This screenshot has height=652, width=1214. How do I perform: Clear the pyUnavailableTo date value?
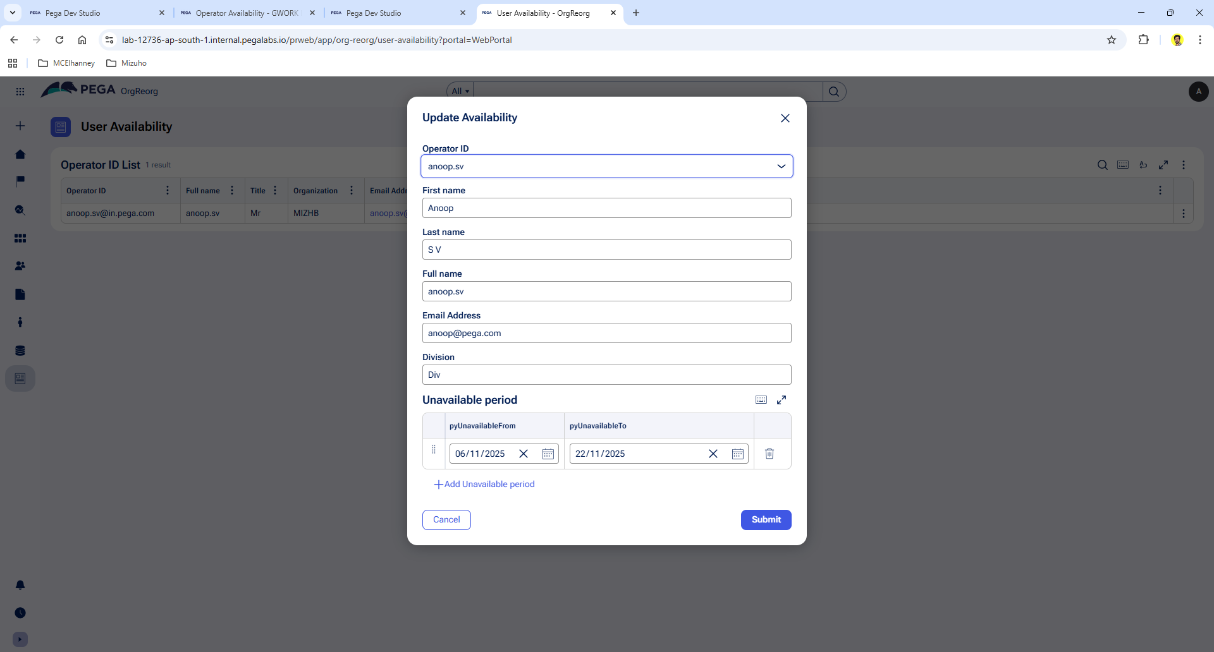(713, 454)
